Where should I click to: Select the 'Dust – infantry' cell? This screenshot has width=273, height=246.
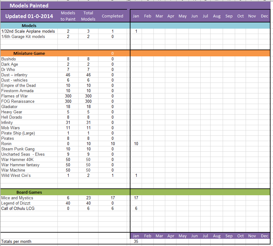point(29,75)
